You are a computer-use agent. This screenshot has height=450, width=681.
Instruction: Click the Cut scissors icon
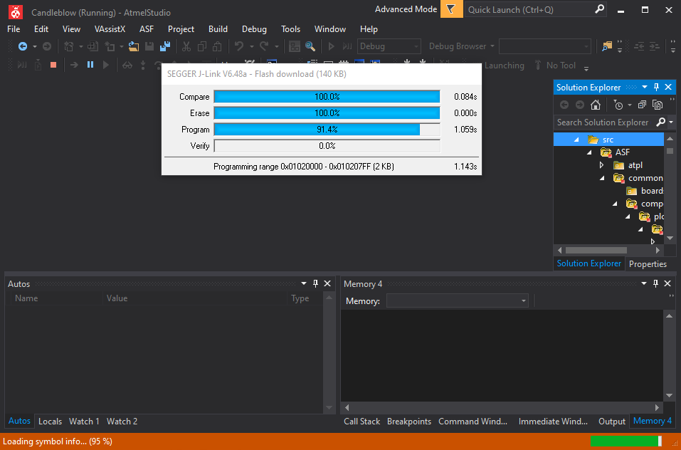pos(186,46)
